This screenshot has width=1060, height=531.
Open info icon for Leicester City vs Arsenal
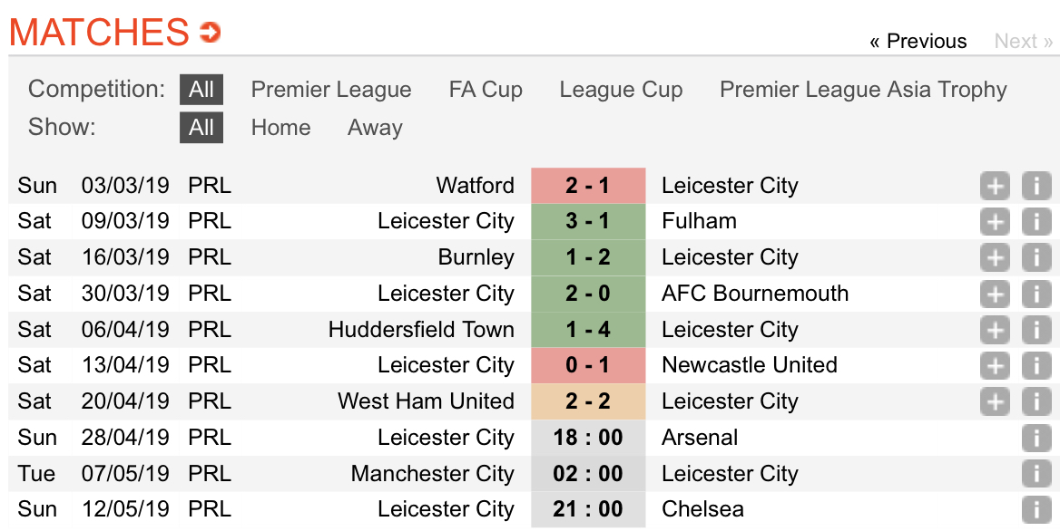point(1036,438)
